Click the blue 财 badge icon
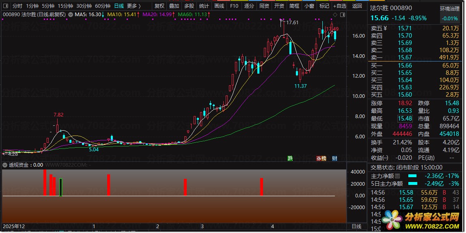 coord(334,159)
